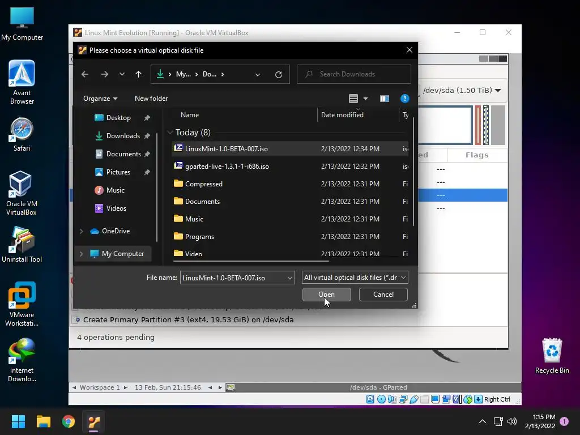Open Oracle VM VirtualBox desktop shortcut
Viewport: 580px width, 435px height.
point(22,193)
